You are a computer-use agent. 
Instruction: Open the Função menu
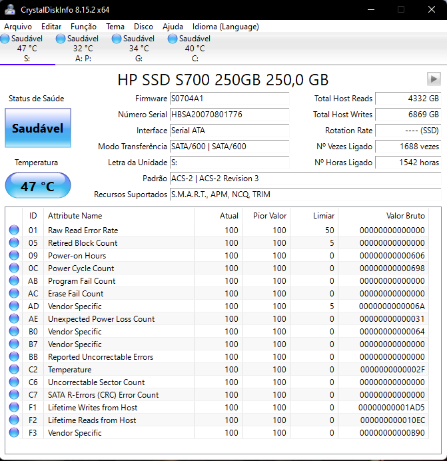(83, 27)
